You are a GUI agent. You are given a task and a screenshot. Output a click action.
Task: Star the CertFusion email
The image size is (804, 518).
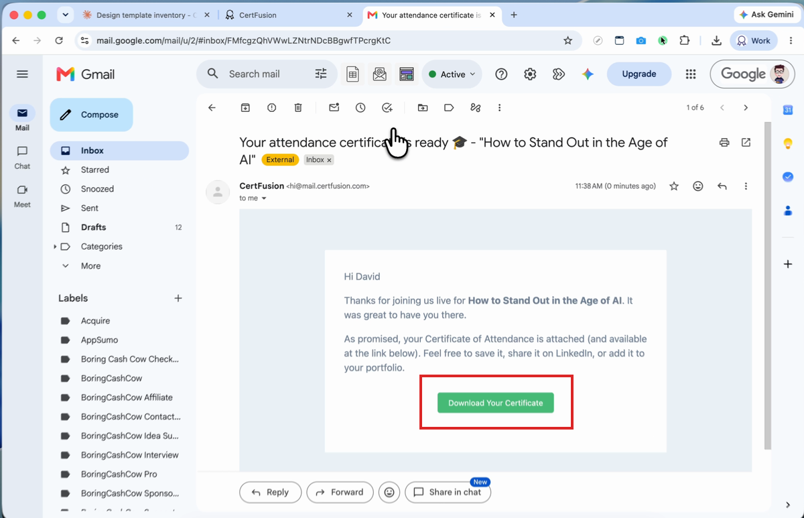(674, 186)
